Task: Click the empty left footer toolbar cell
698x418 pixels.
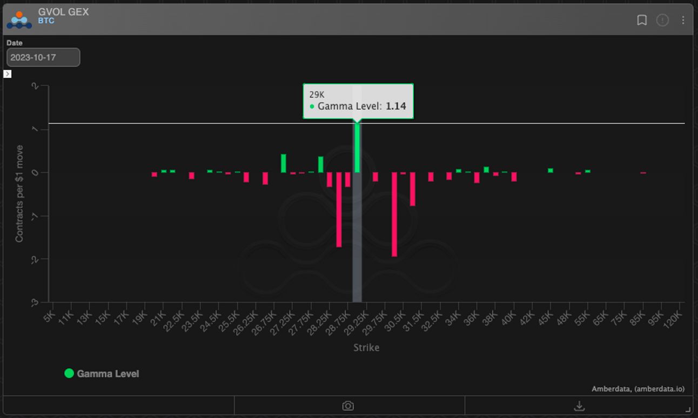Action: 119,406
